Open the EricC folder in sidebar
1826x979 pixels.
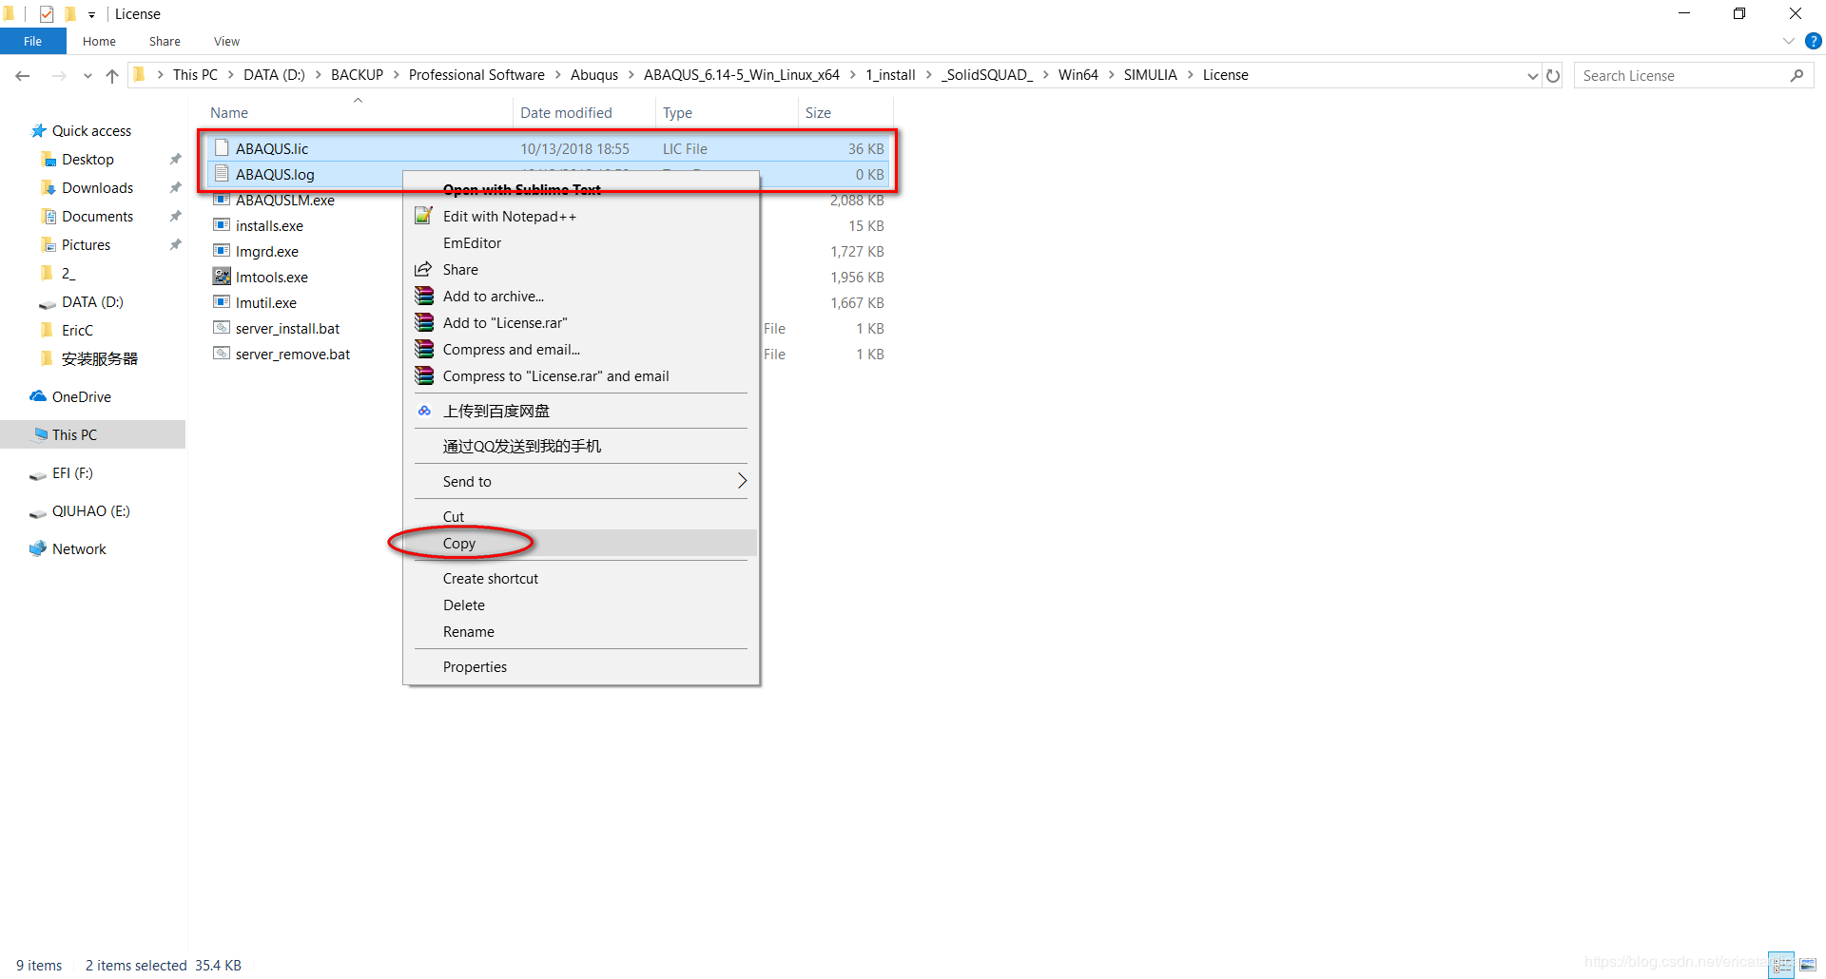point(77,331)
